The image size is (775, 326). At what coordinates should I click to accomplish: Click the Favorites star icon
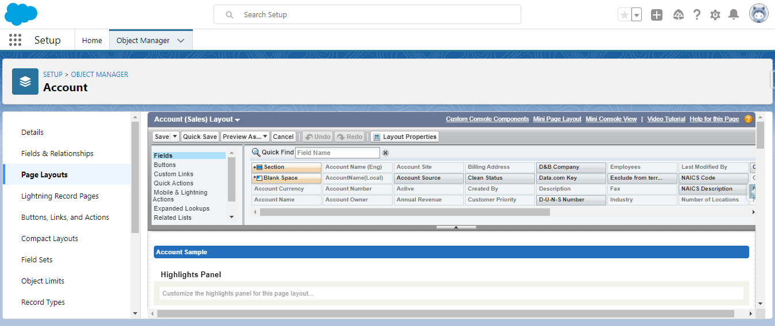[x=624, y=15]
